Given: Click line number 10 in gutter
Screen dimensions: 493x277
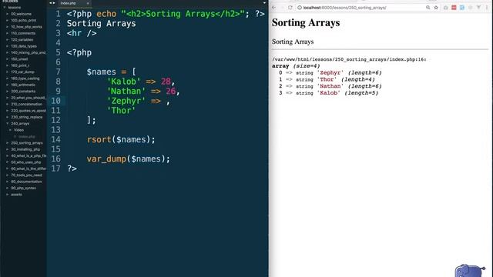Looking at the screenshot, I should pos(55,101).
